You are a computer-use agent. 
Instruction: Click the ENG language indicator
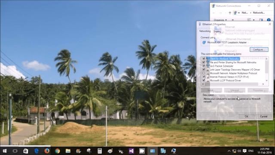click(x=251, y=151)
